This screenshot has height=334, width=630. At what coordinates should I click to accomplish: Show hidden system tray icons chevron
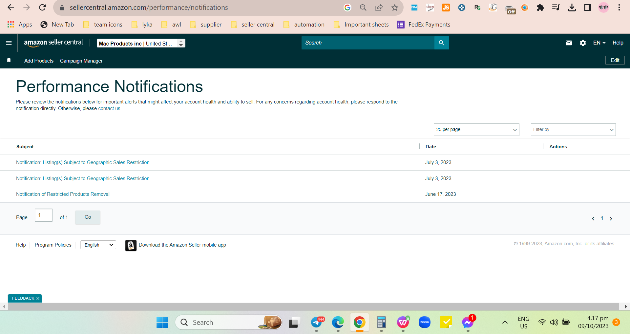click(505, 323)
